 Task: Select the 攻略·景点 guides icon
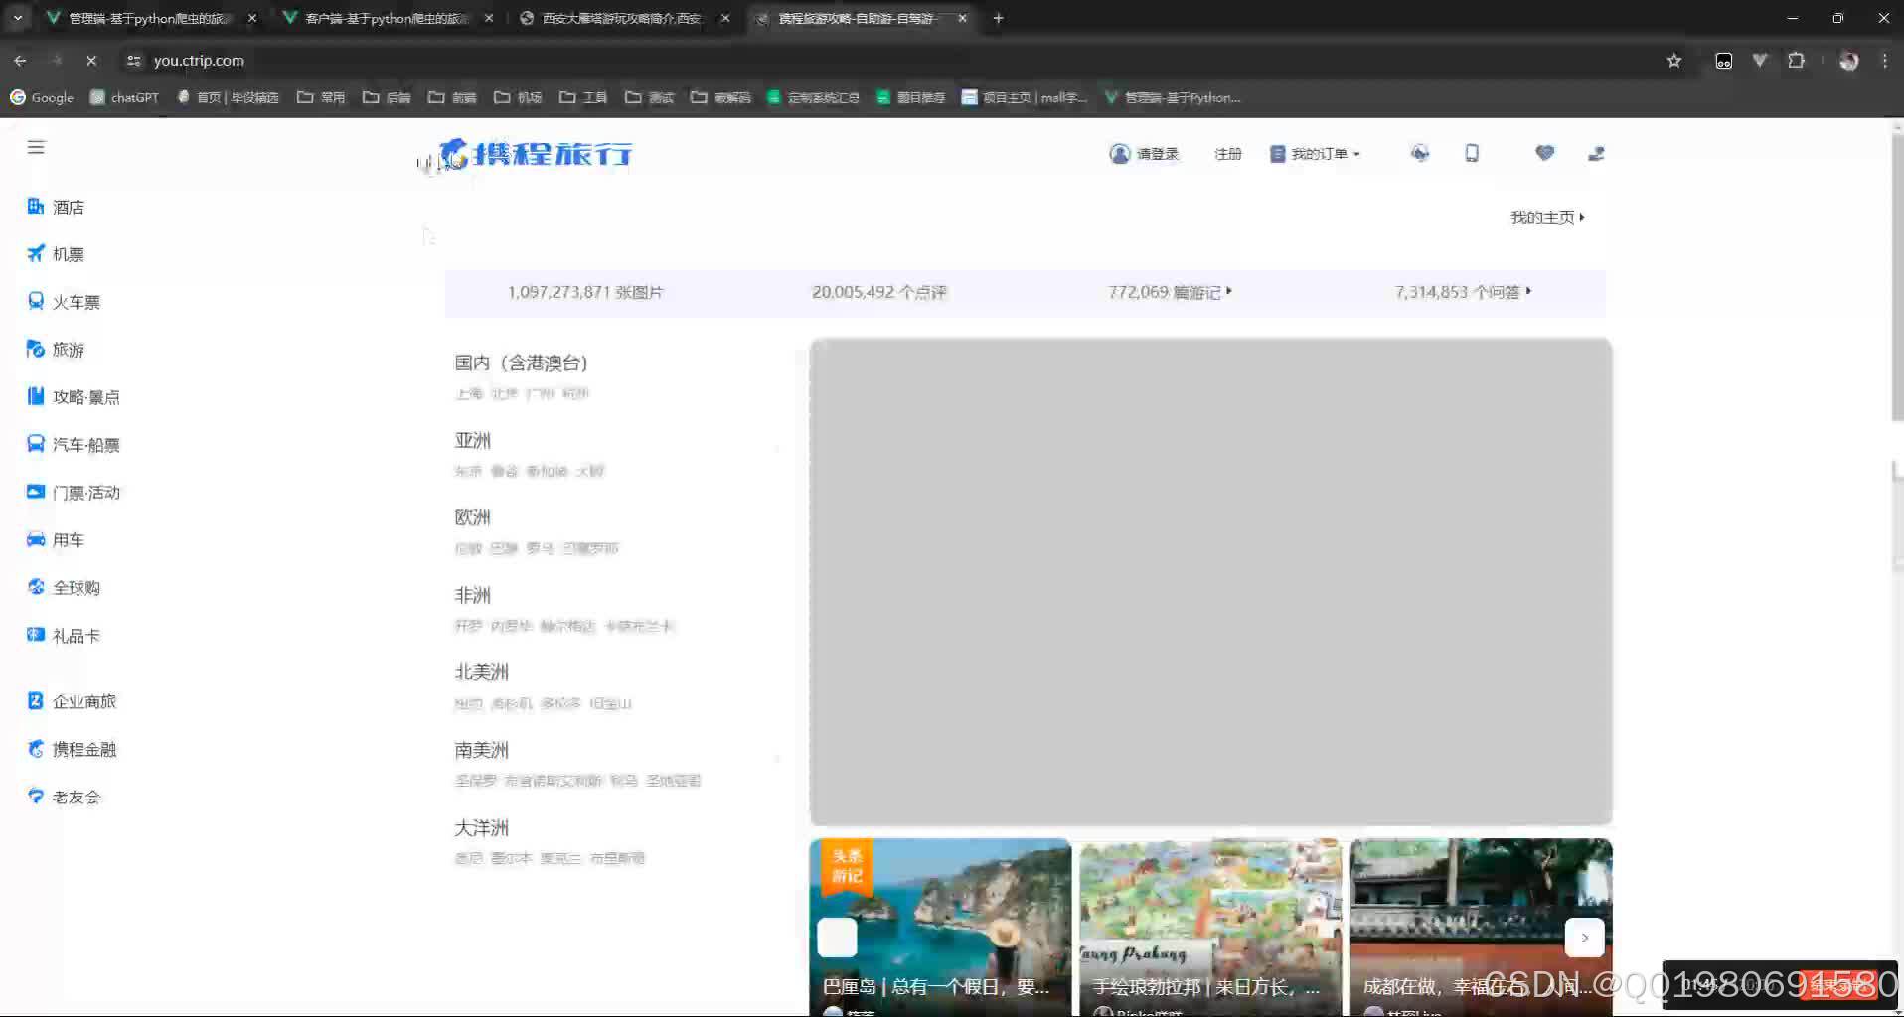(36, 396)
